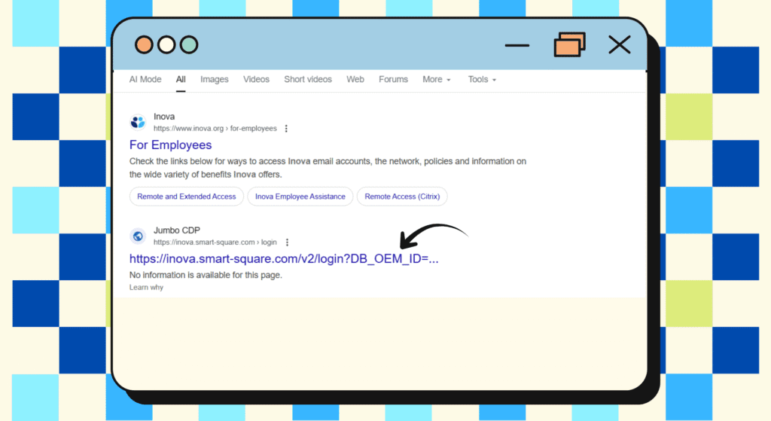Click the green circle window control

pyautogui.click(x=189, y=45)
